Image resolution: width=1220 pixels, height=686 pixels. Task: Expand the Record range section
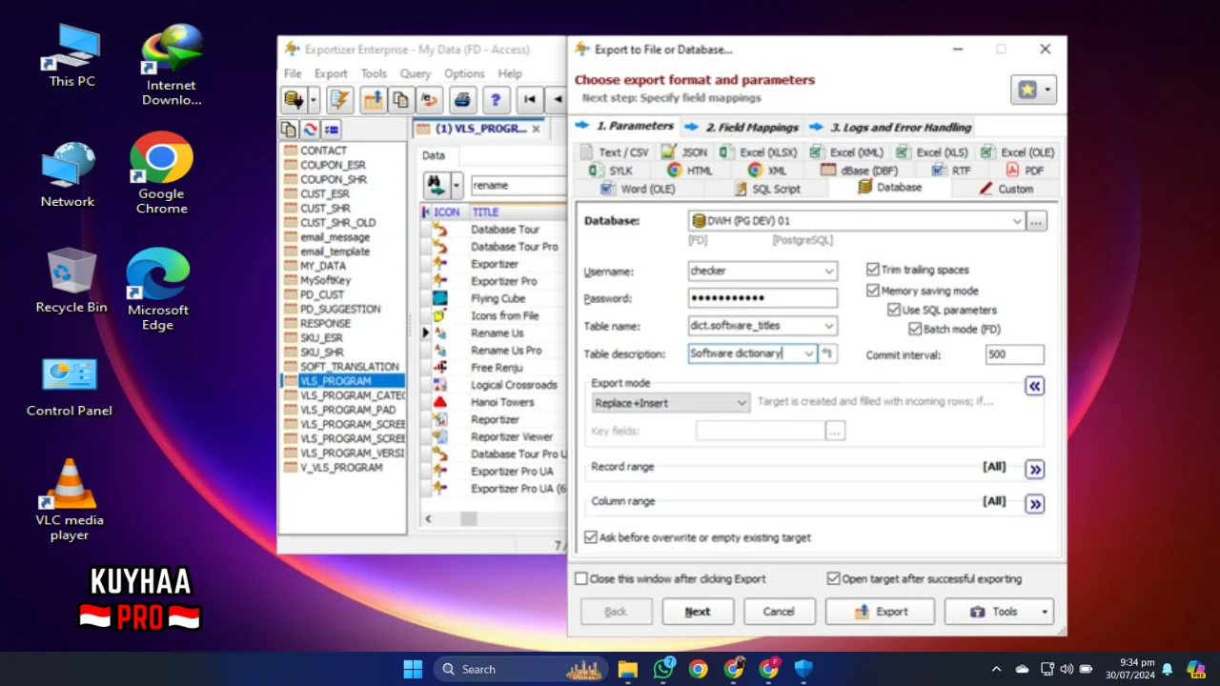[x=1035, y=469]
